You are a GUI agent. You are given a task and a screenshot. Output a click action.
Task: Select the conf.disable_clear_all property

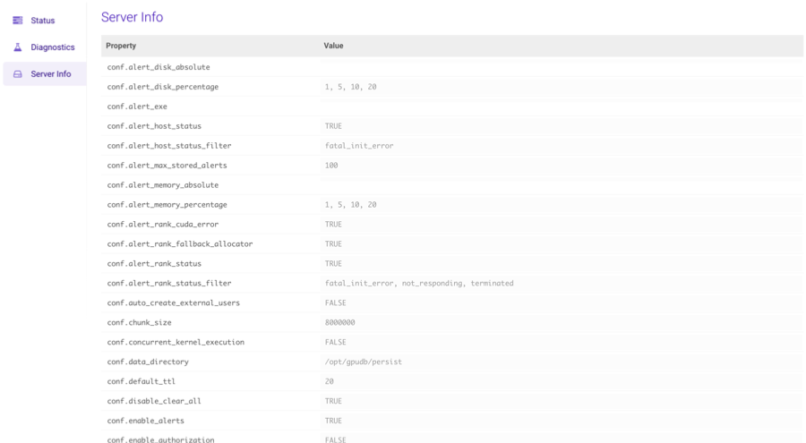[153, 402]
